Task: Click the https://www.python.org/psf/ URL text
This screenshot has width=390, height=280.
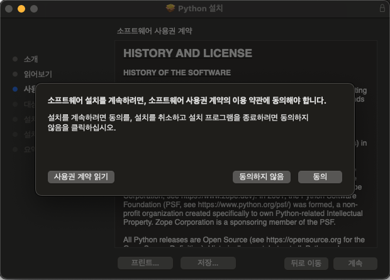Action: click(243, 205)
